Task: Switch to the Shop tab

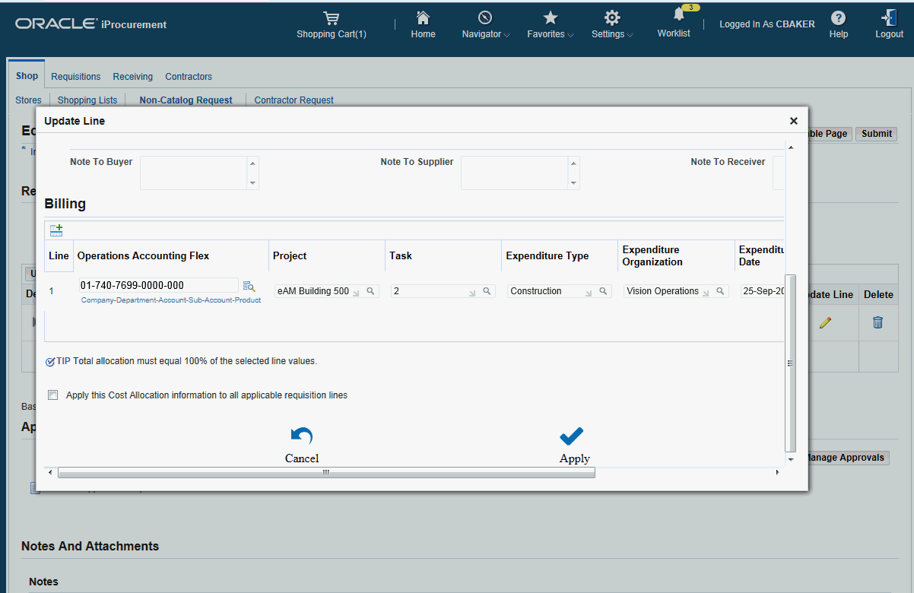Action: pos(27,76)
